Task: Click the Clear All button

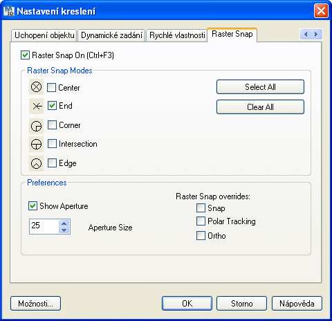Action: pyautogui.click(x=260, y=107)
